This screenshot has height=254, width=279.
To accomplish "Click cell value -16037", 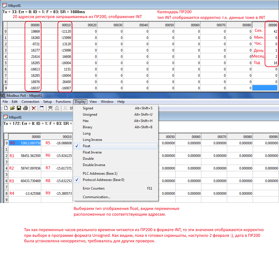I will tap(24, 88).
